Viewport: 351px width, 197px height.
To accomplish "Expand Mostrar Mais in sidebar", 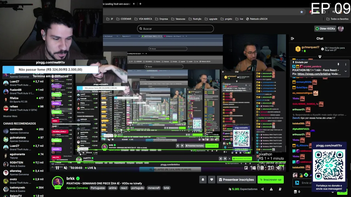I will tap(10, 116).
